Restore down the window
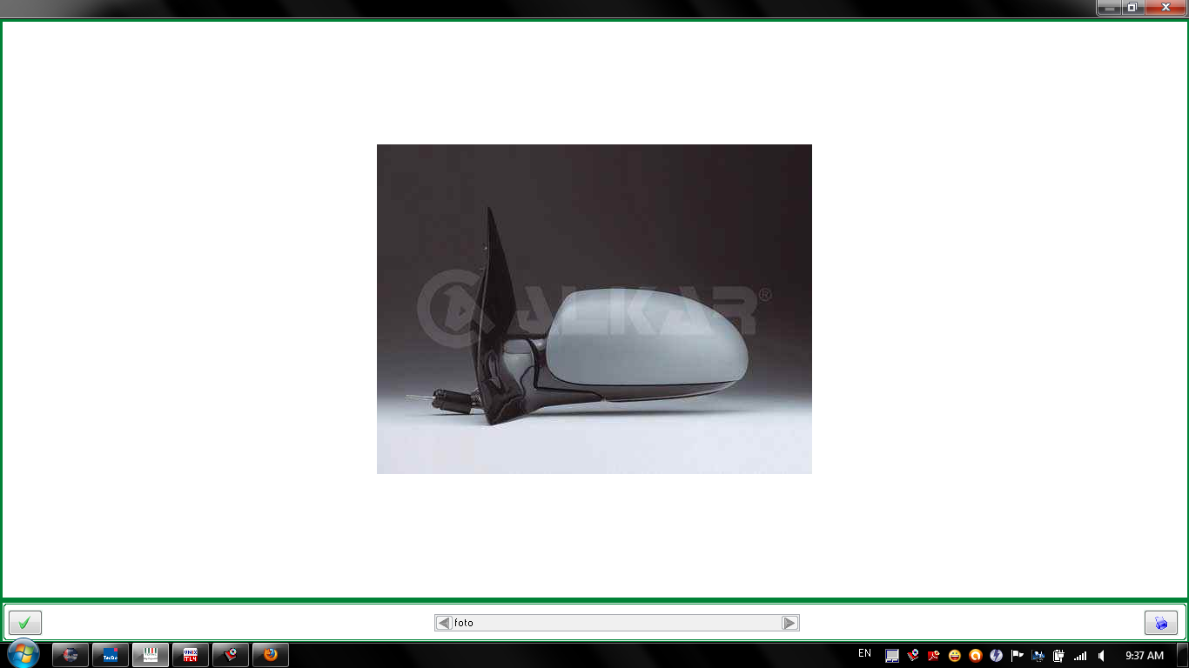 coord(1132,8)
